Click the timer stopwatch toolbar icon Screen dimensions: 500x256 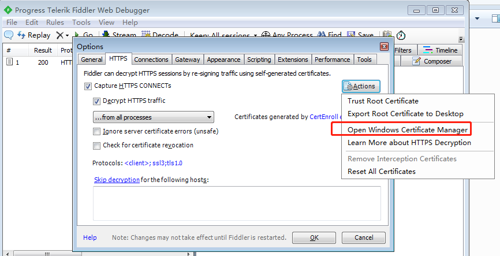401,35
